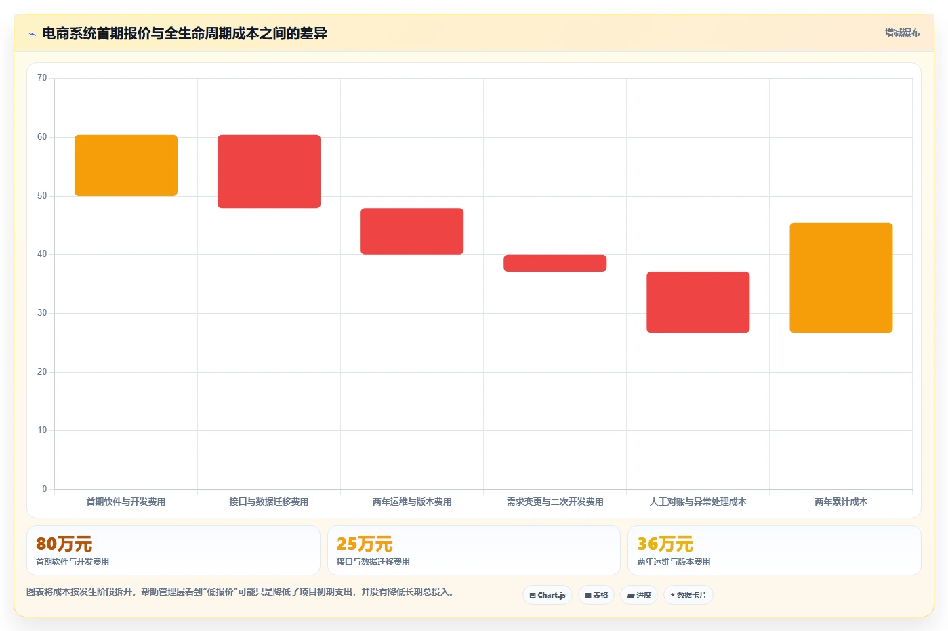
Task: Click the chart title 电商系统首期报价与全生命周期成本之间的差异
Action: coord(184,33)
